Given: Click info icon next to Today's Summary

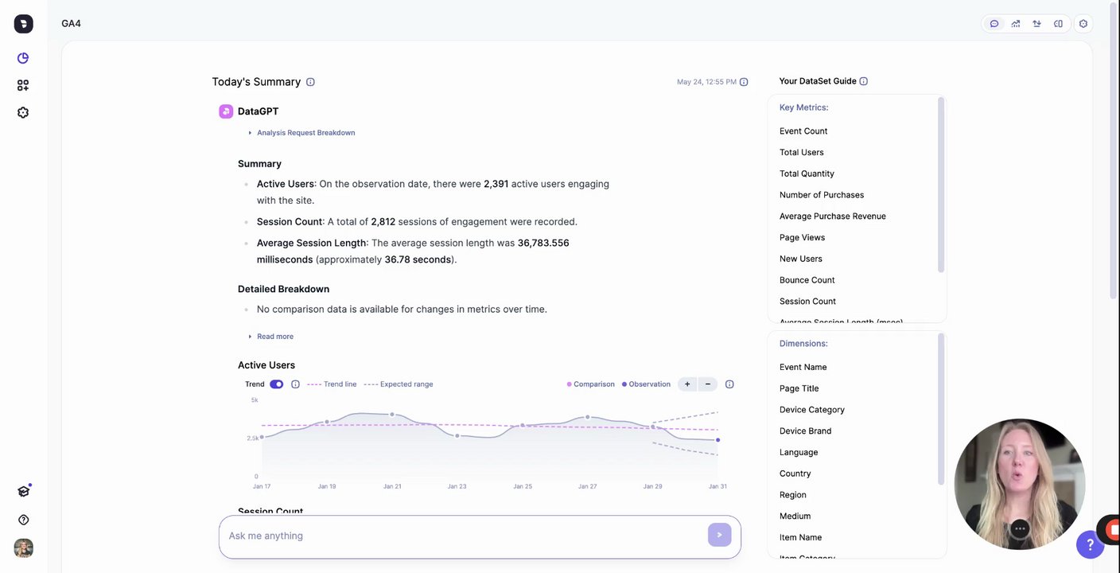Looking at the screenshot, I should [x=310, y=82].
